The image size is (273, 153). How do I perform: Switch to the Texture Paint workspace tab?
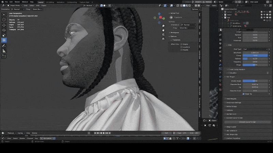coord(84,2)
